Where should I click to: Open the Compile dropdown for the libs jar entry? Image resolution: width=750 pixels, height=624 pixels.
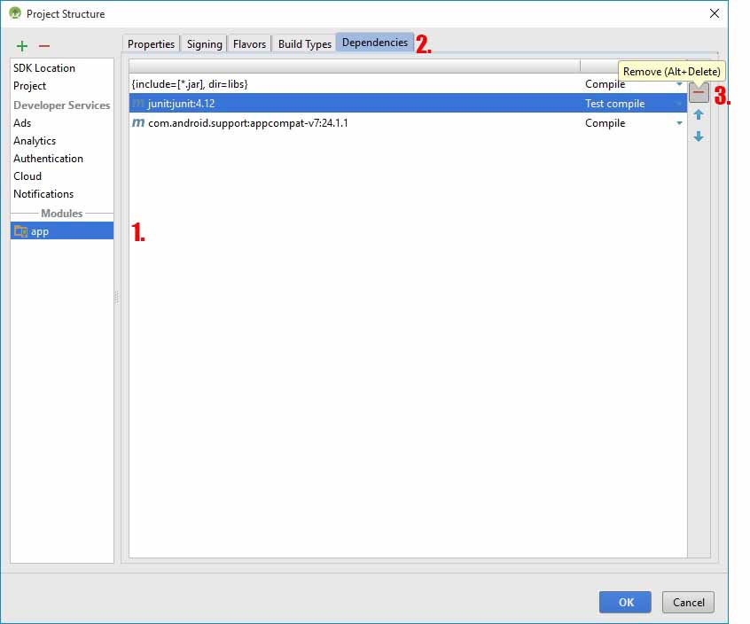(x=678, y=83)
